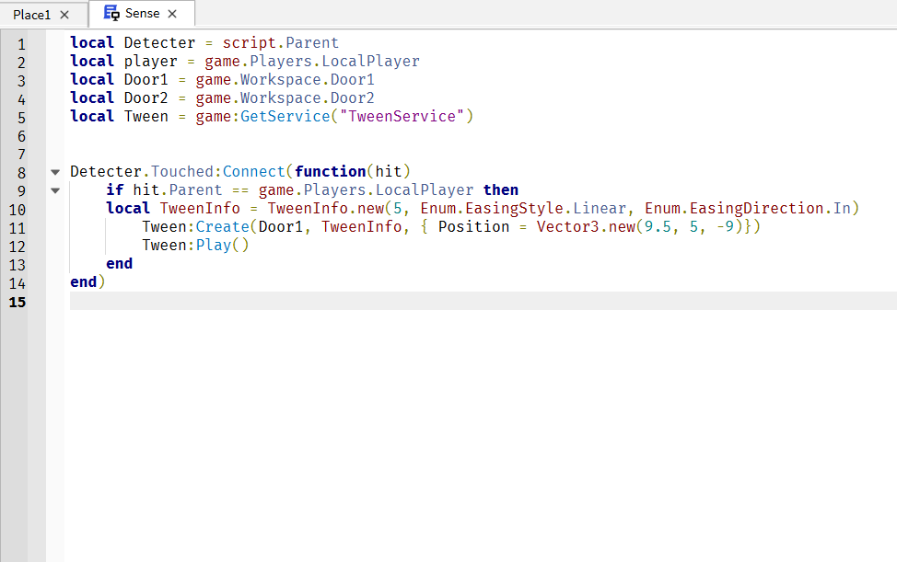Click the end keyword on line 13
Image resolution: width=897 pixels, height=562 pixels.
point(119,263)
